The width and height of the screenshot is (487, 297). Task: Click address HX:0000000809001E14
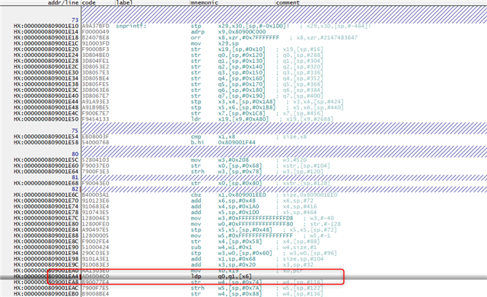[46, 32]
